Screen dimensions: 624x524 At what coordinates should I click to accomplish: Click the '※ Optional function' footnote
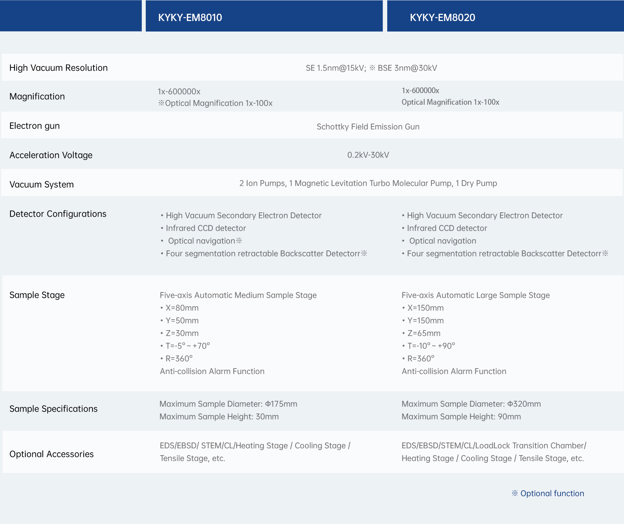point(548,494)
